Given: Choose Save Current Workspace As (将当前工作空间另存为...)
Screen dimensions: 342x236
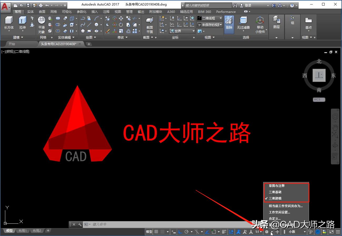Looking at the screenshot, I should tap(286, 206).
